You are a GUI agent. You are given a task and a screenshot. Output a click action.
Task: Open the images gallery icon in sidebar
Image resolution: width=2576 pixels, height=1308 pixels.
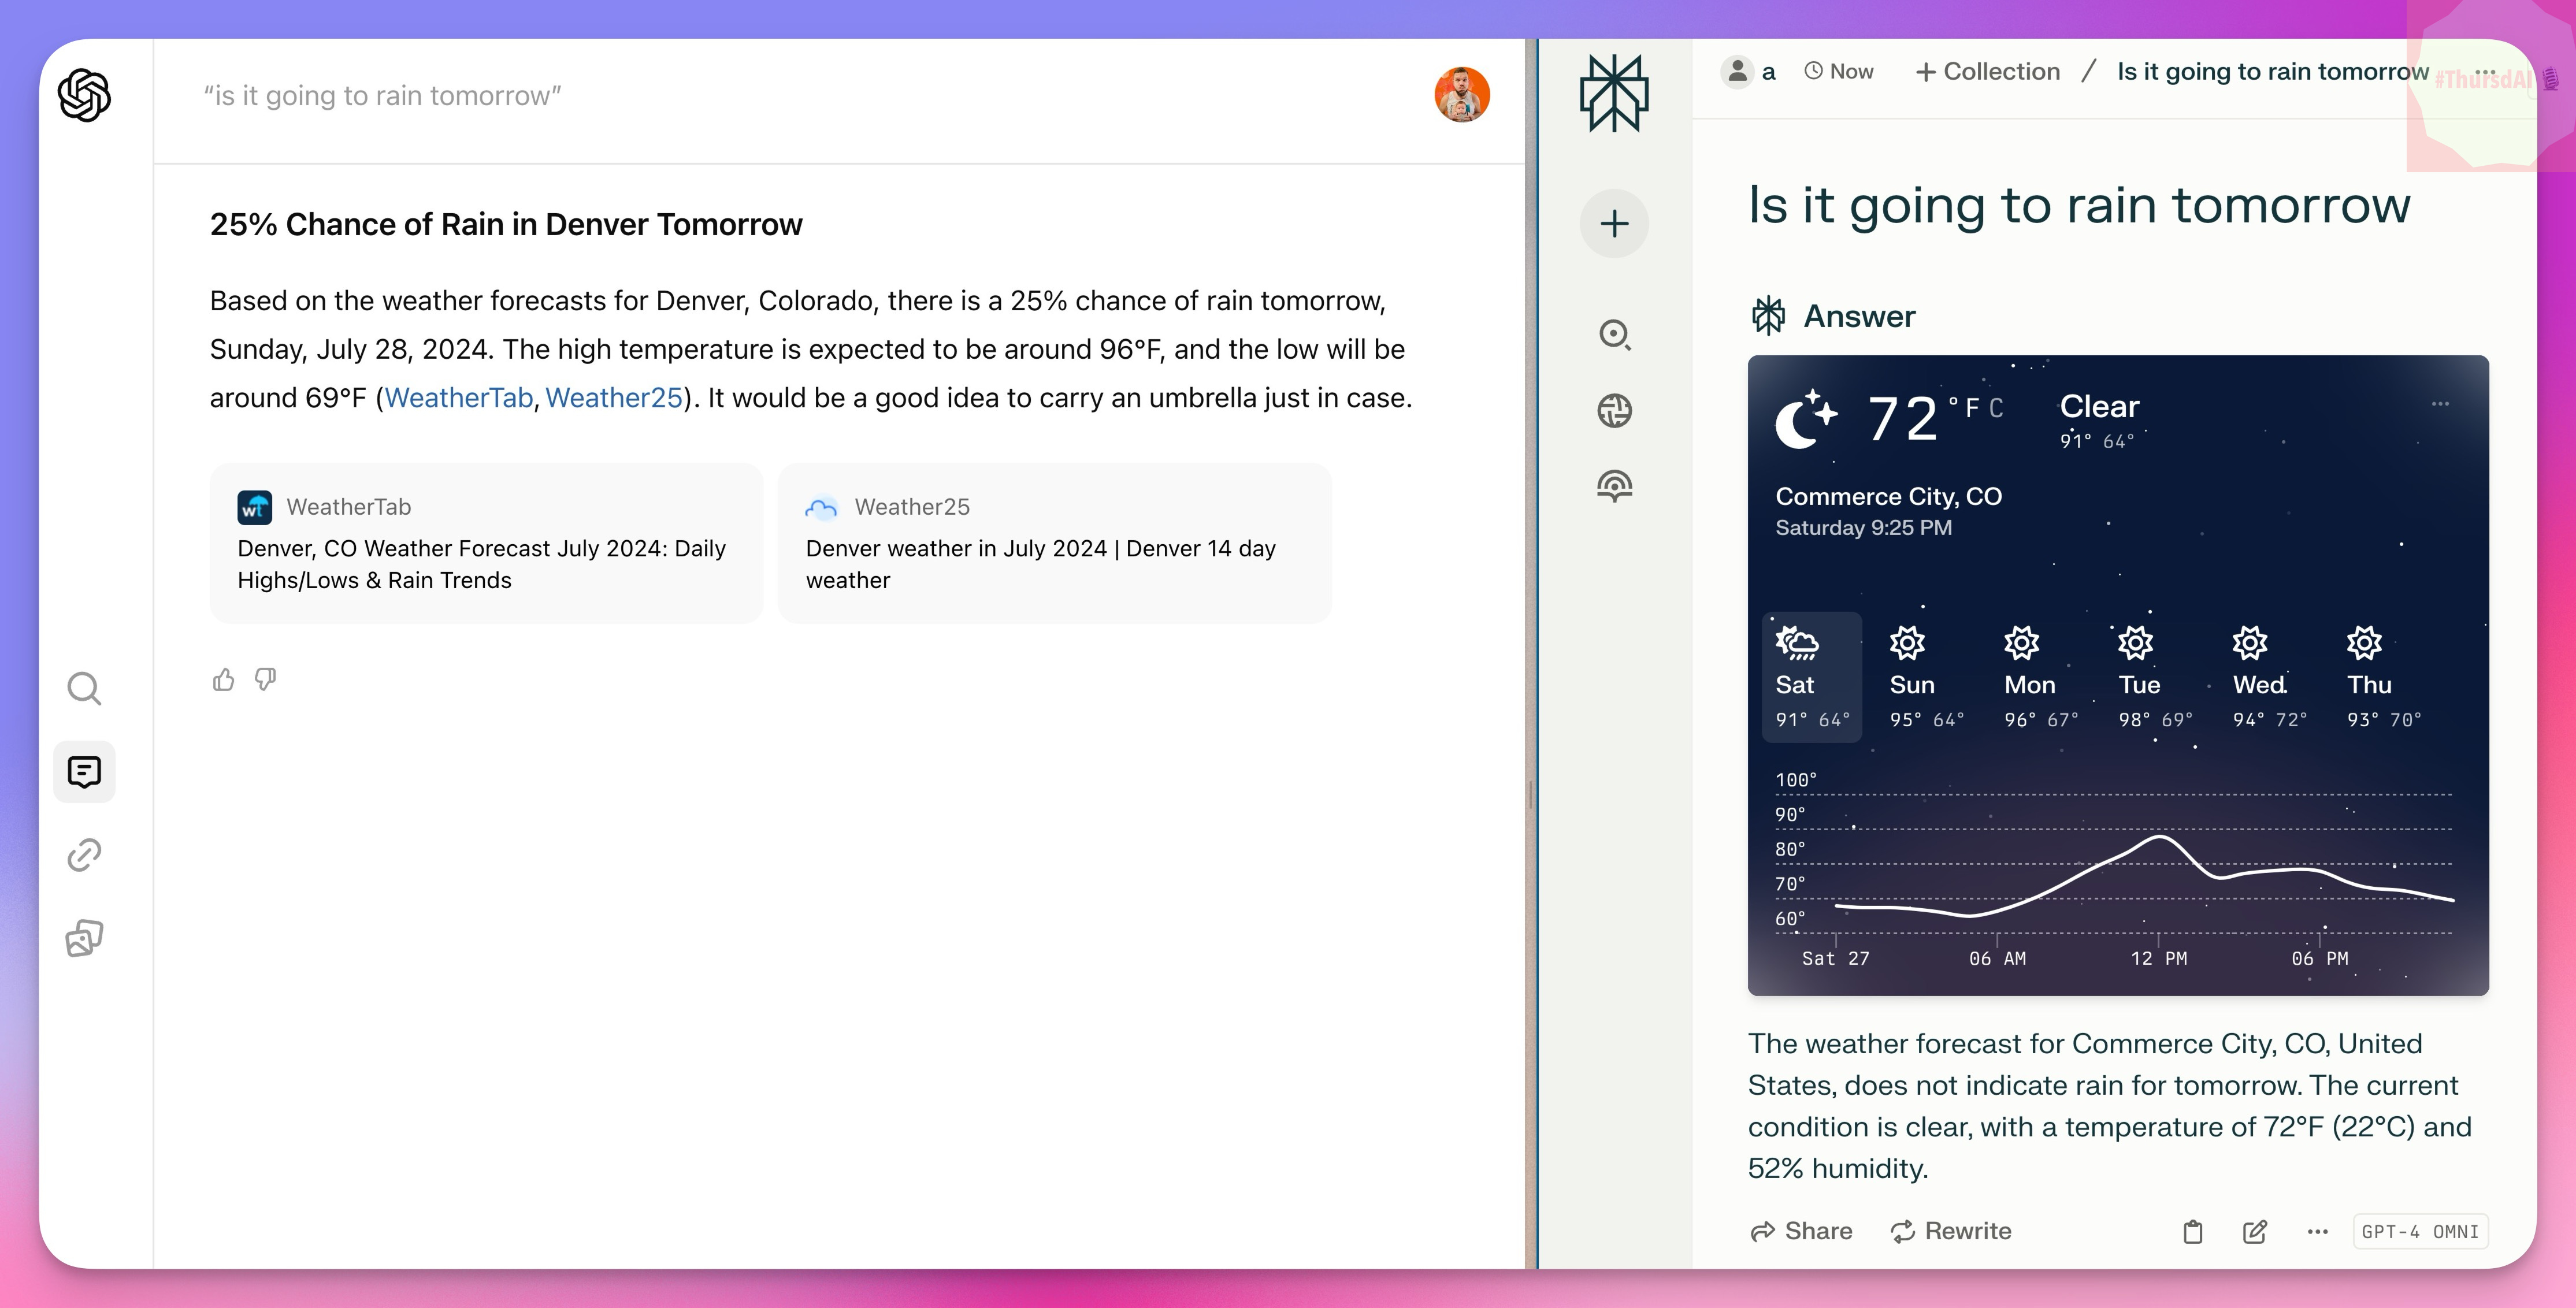[84, 938]
